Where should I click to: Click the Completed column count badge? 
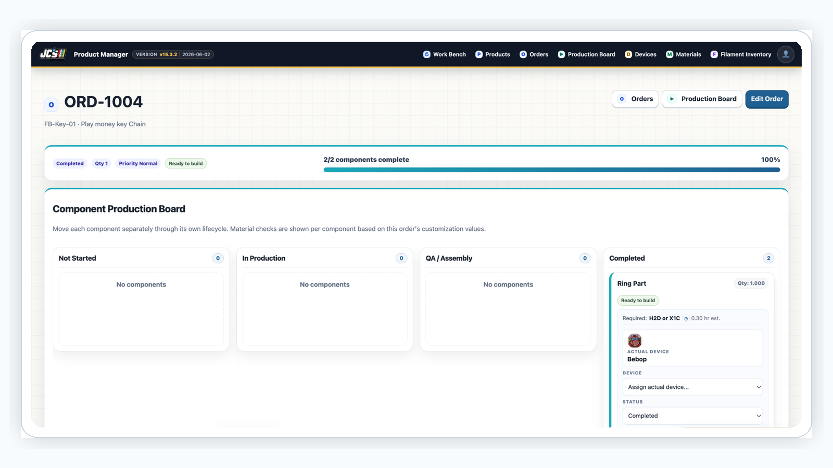coord(768,258)
